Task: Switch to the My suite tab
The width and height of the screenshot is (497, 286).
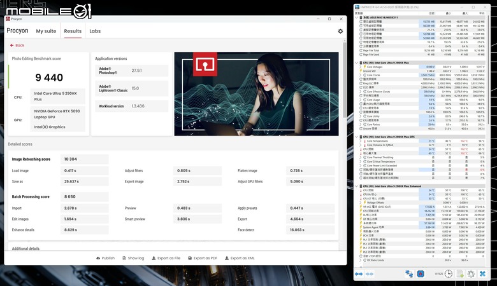Action: point(46,31)
